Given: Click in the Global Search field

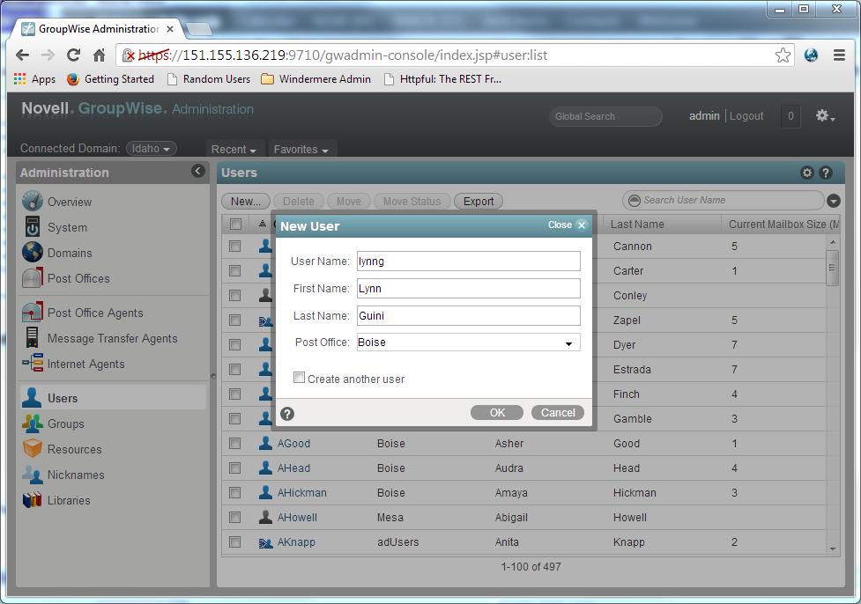Looking at the screenshot, I should point(605,116).
